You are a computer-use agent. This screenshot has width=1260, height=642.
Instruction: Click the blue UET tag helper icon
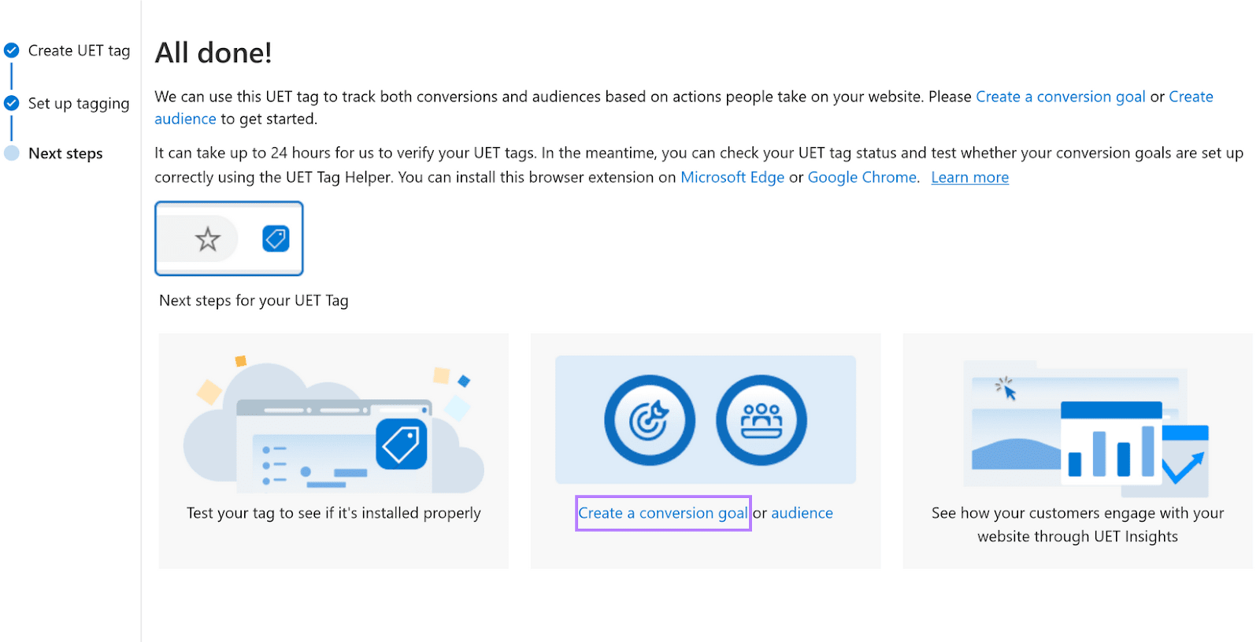pyautogui.click(x=276, y=238)
